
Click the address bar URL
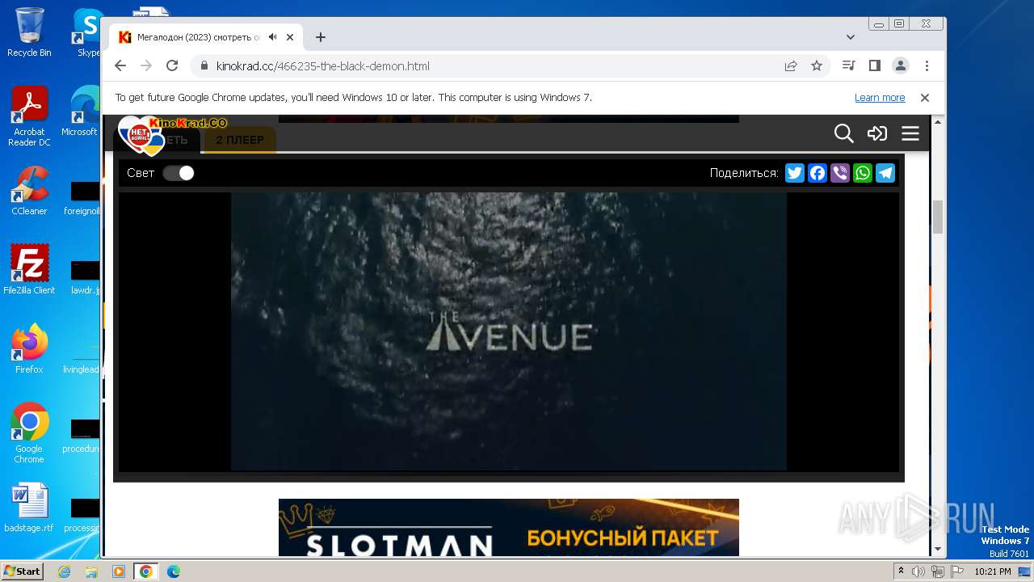click(323, 66)
